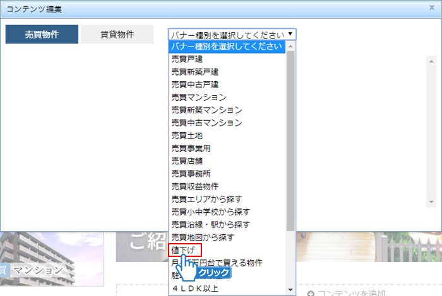Close the コンテンツ編集 dialog

(x=431, y=8)
